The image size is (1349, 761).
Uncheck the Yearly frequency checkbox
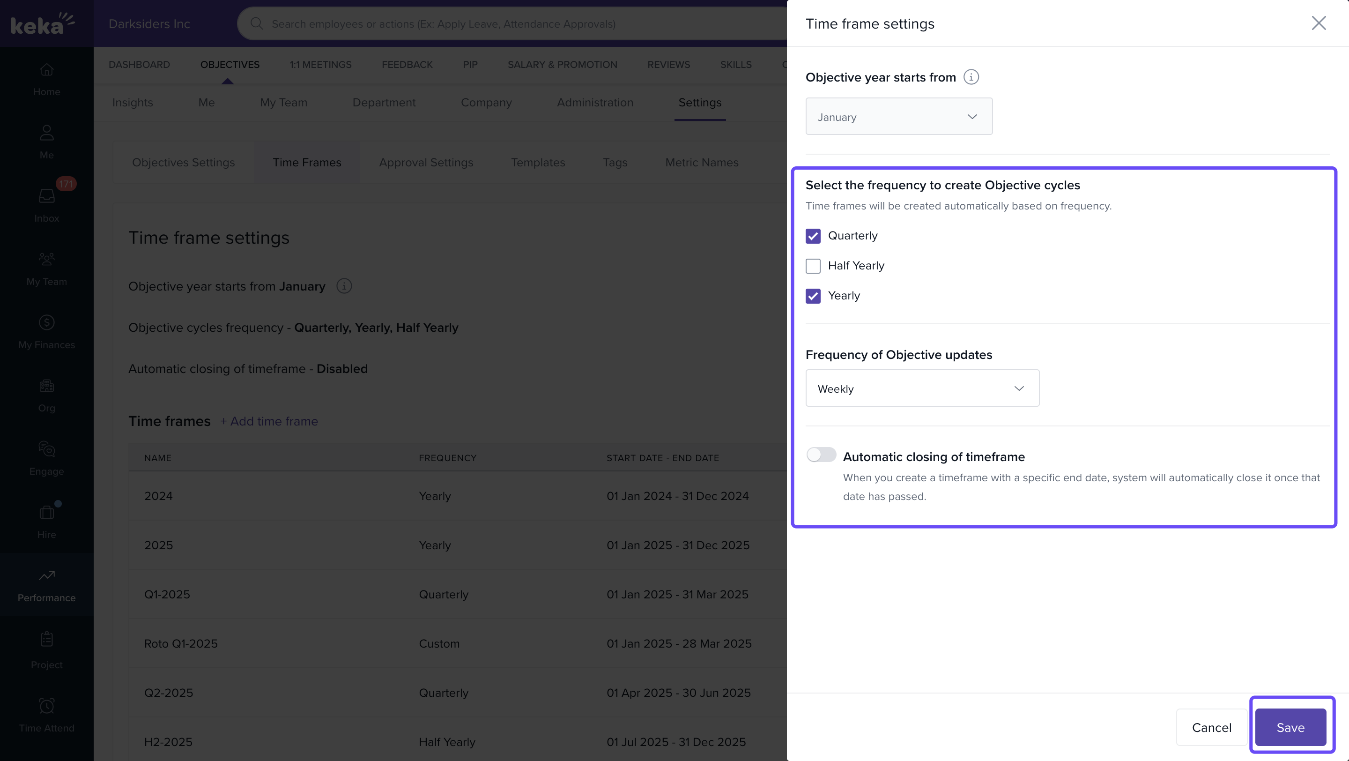tap(813, 296)
